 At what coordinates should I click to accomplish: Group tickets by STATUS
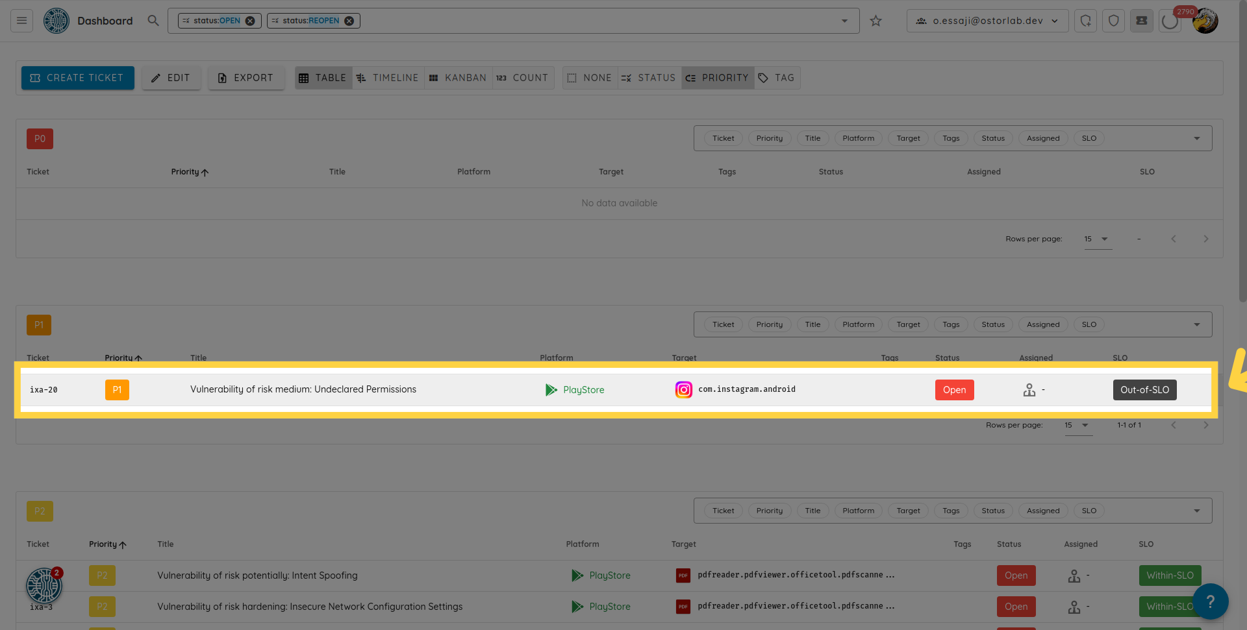click(x=649, y=78)
